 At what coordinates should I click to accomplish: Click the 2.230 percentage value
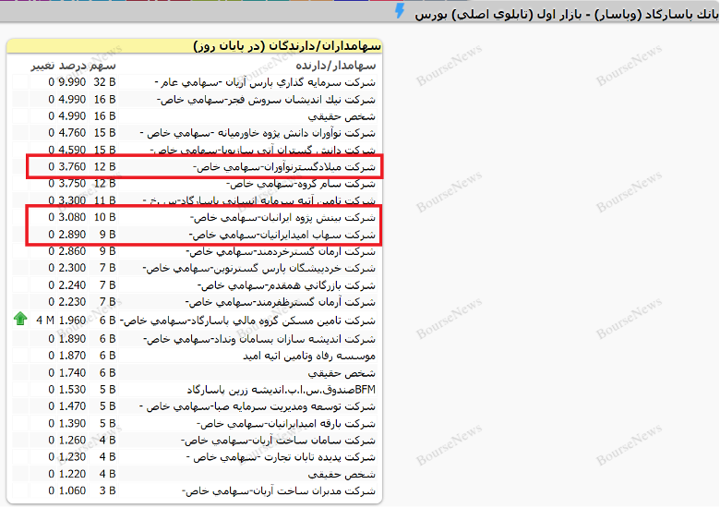point(72,302)
